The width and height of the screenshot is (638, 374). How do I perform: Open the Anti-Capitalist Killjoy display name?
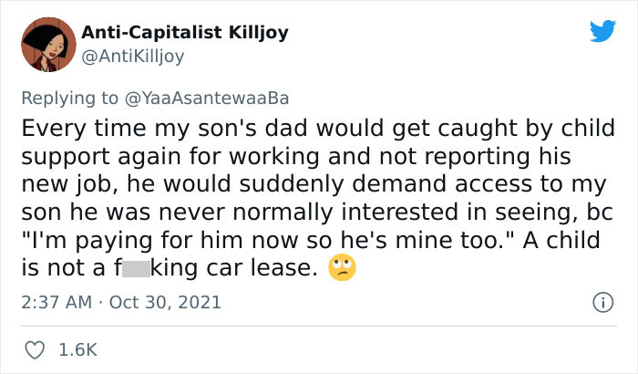click(x=185, y=33)
